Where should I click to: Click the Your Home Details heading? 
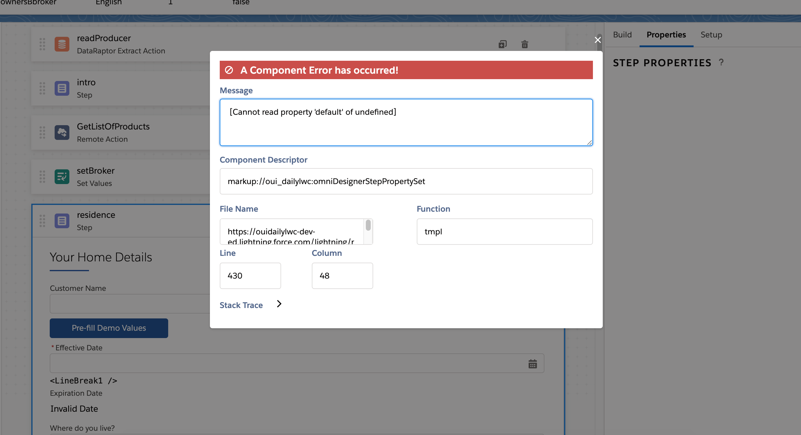tap(101, 257)
